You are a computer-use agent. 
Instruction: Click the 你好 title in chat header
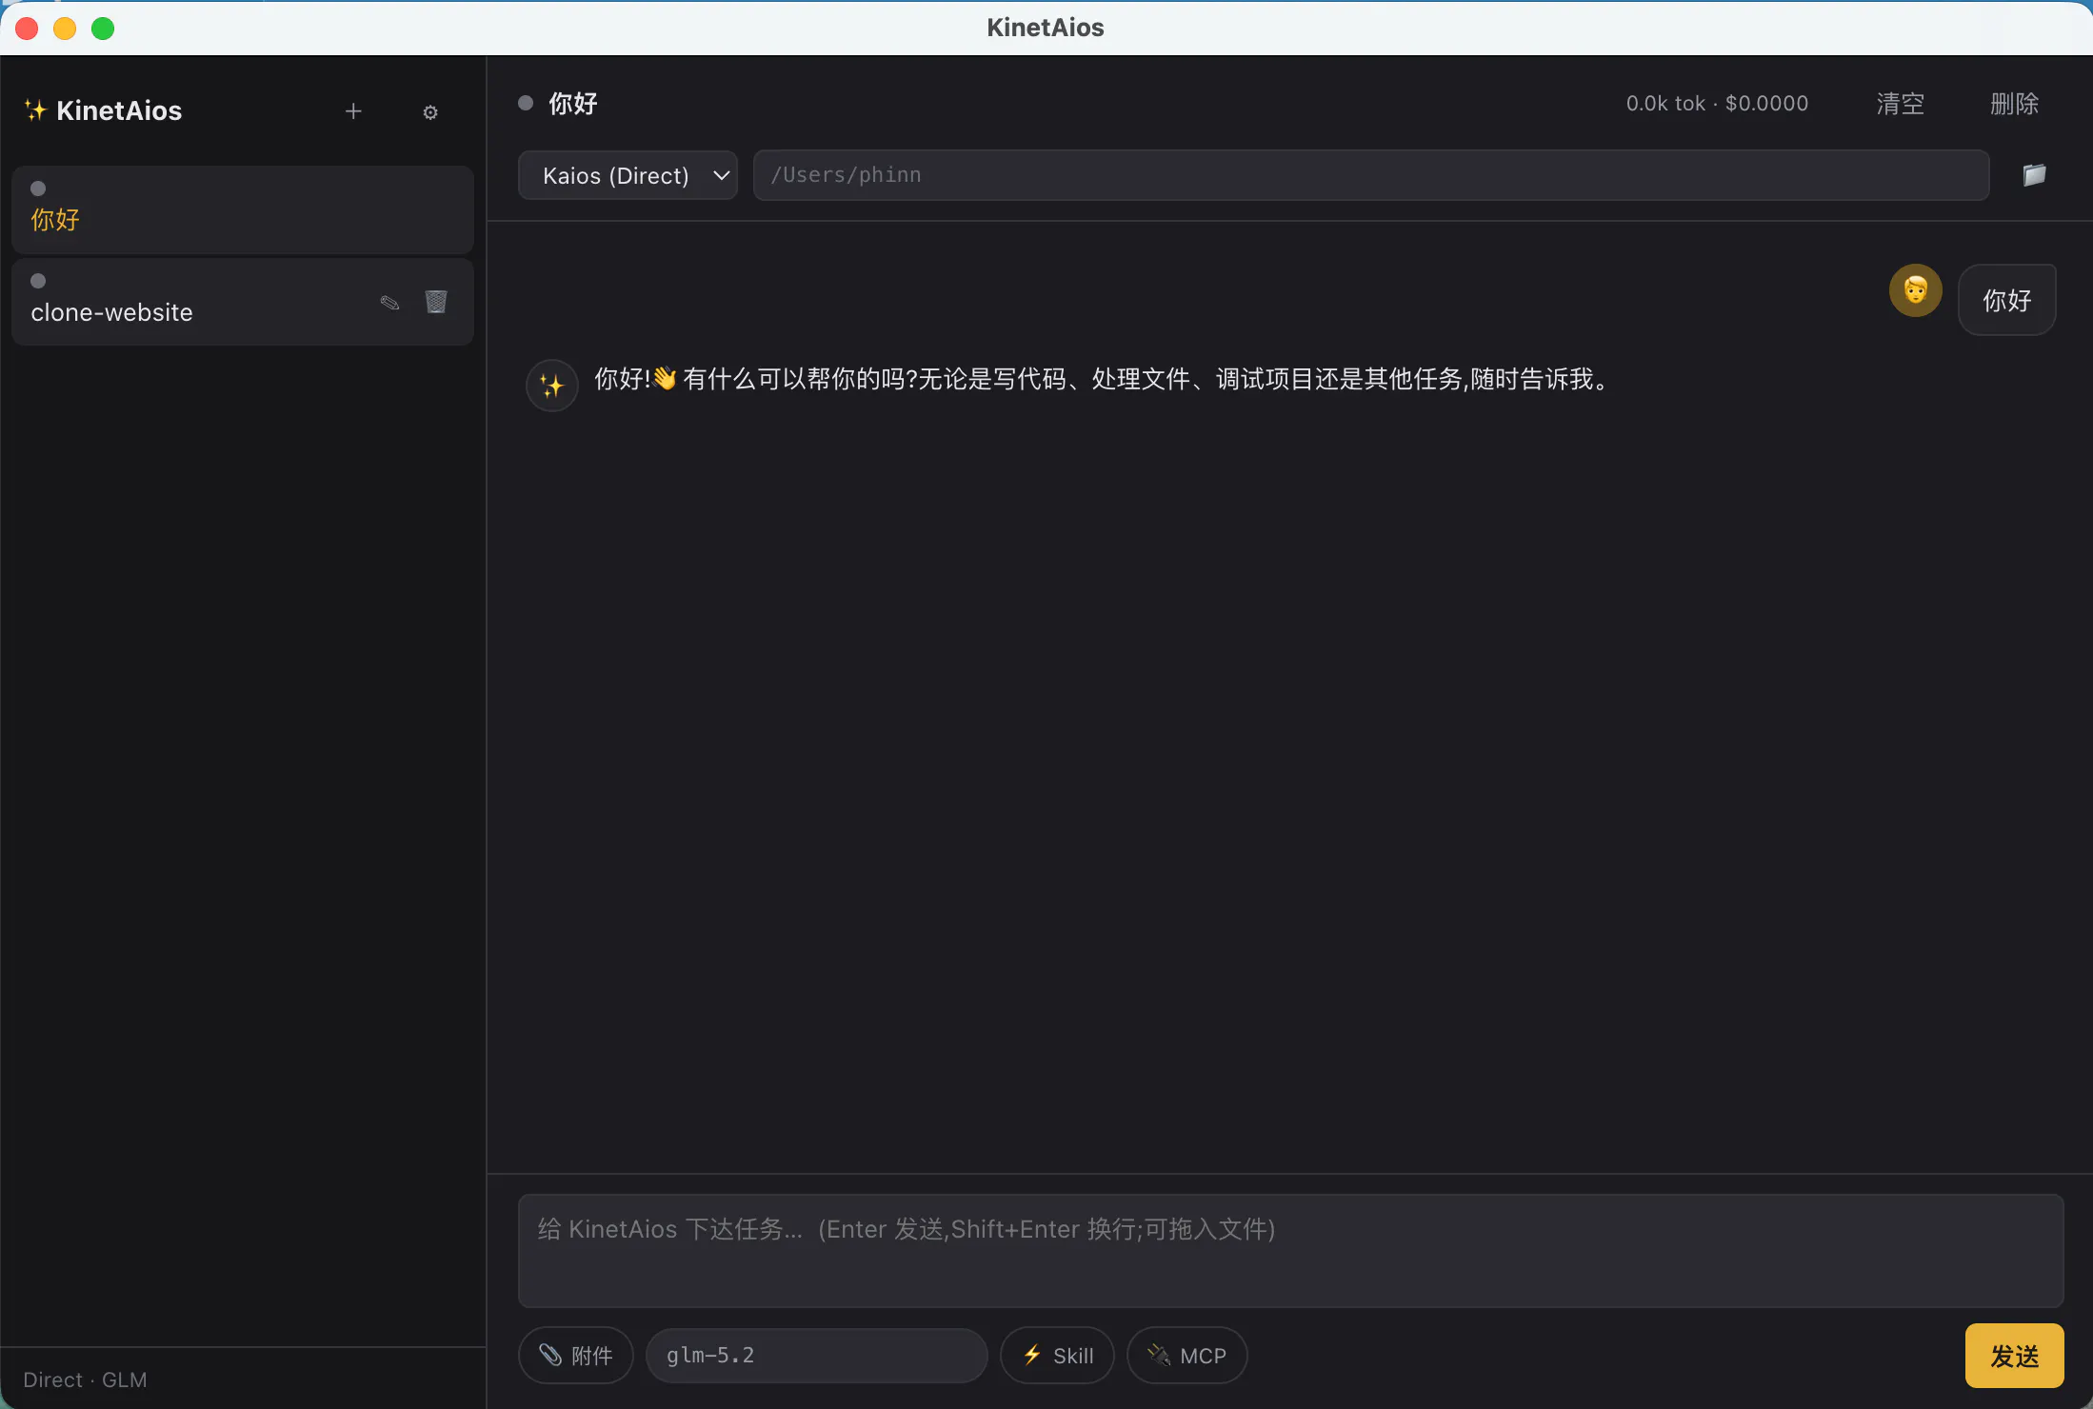click(573, 104)
